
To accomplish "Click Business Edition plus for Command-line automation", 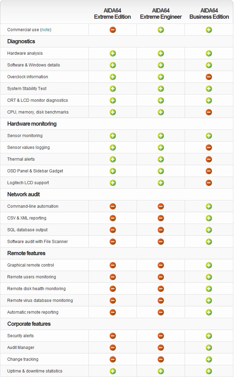I will click(x=209, y=206).
